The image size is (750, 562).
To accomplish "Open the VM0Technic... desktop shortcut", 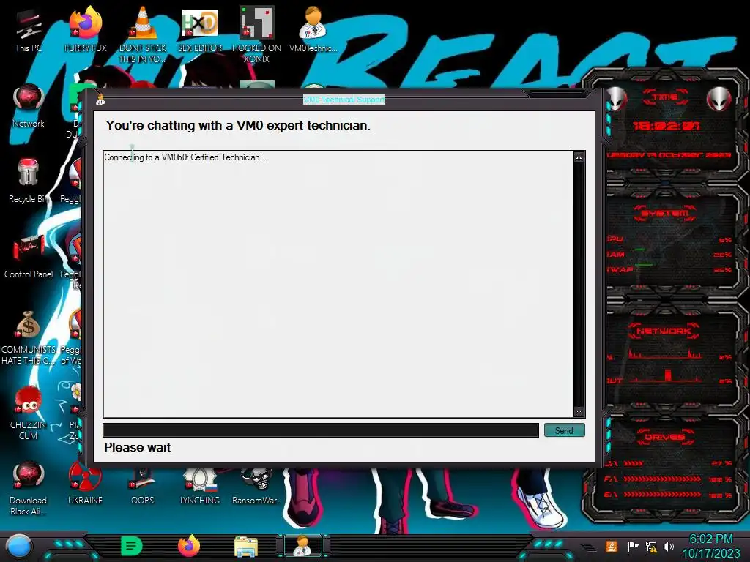I will 313,31.
